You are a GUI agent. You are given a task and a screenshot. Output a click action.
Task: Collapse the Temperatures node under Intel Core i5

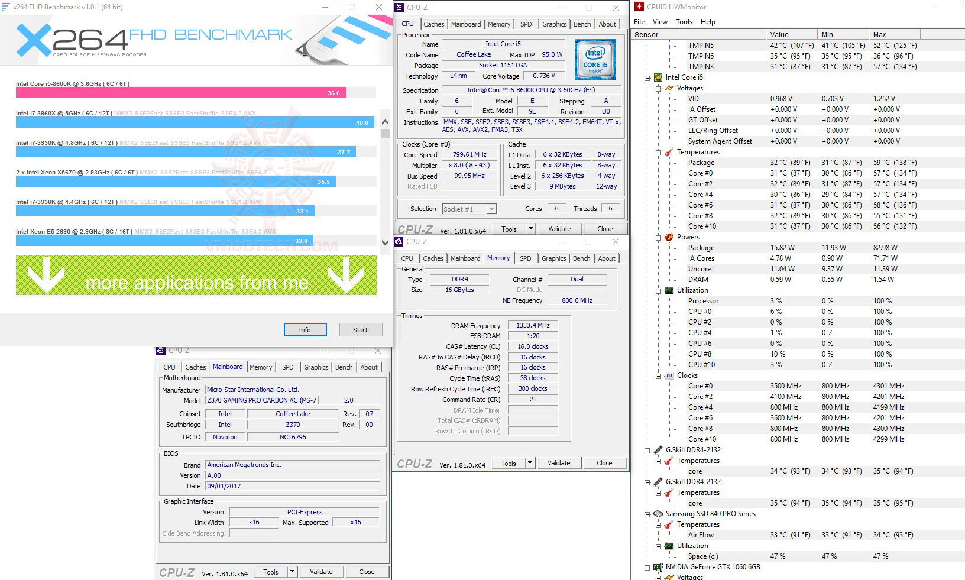point(659,152)
